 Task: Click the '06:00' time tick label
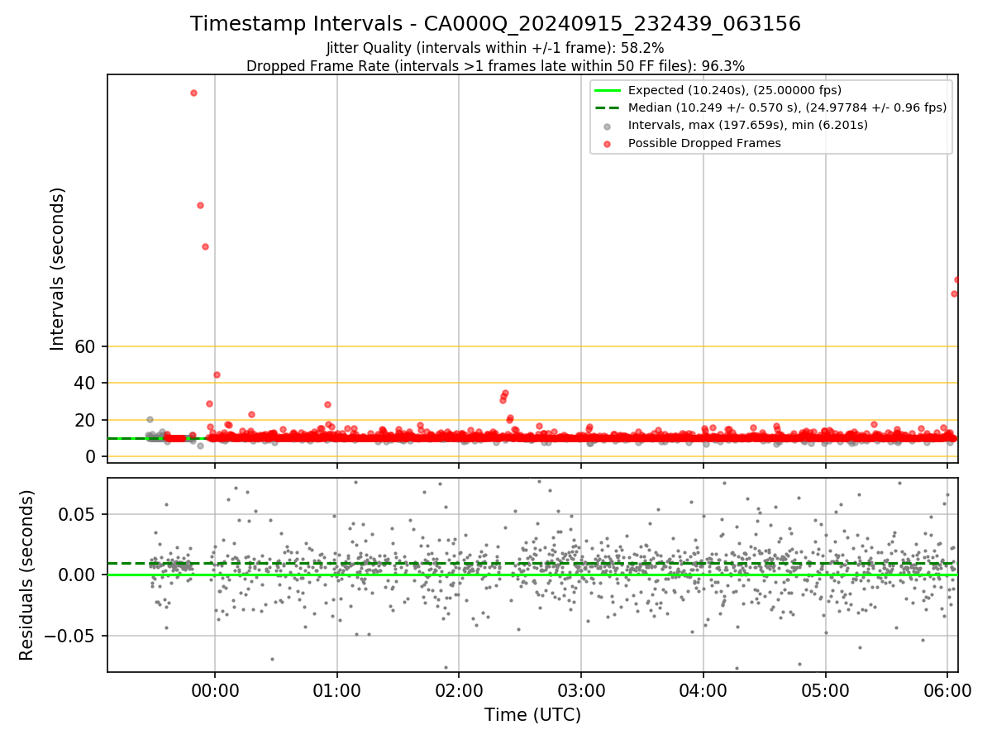pos(947,690)
